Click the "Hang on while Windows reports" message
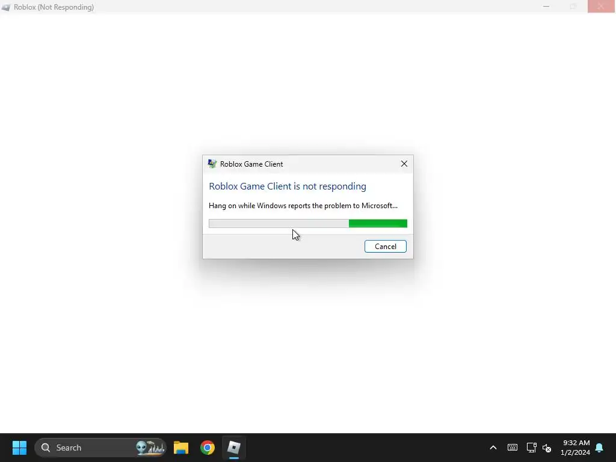This screenshot has height=462, width=616. (303, 206)
